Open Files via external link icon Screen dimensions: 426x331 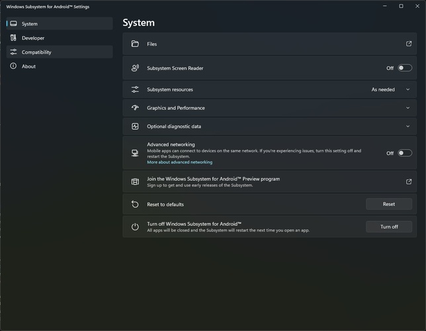pyautogui.click(x=408, y=44)
